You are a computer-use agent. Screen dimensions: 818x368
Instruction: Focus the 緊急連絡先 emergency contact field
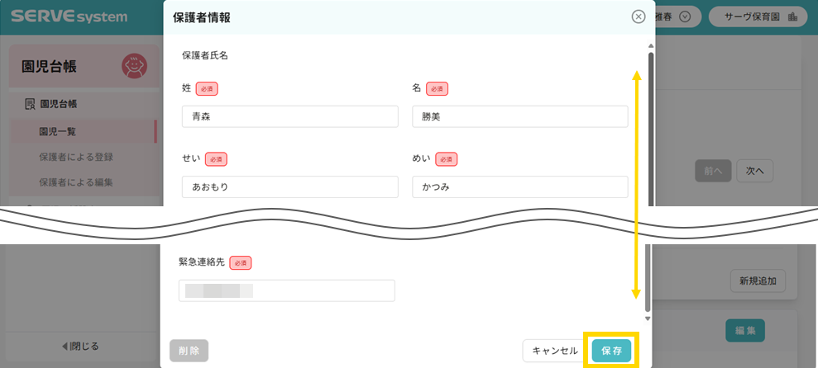pos(286,291)
